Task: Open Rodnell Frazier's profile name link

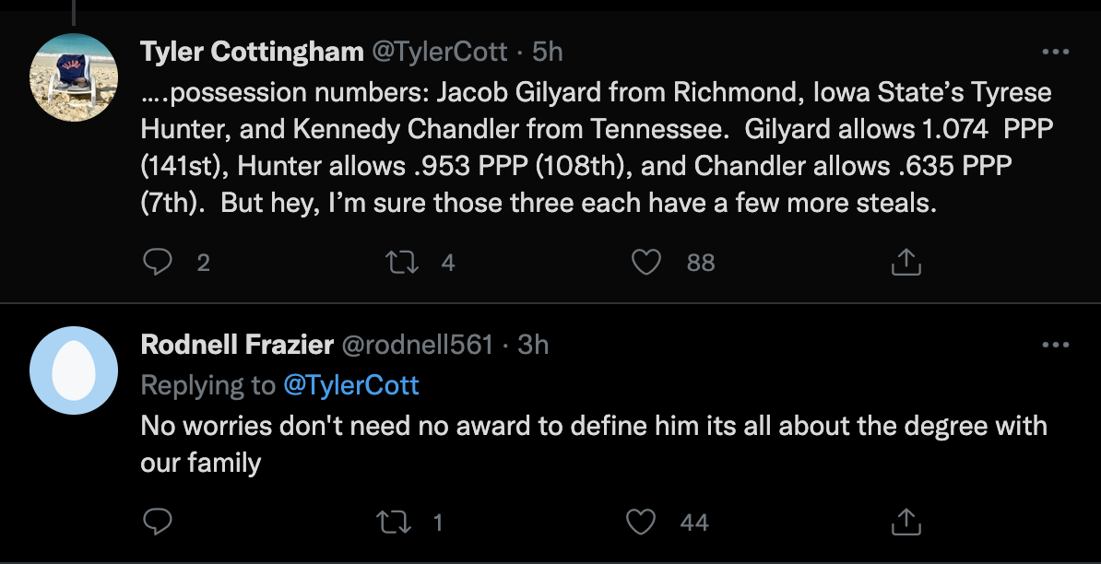Action: click(x=237, y=345)
